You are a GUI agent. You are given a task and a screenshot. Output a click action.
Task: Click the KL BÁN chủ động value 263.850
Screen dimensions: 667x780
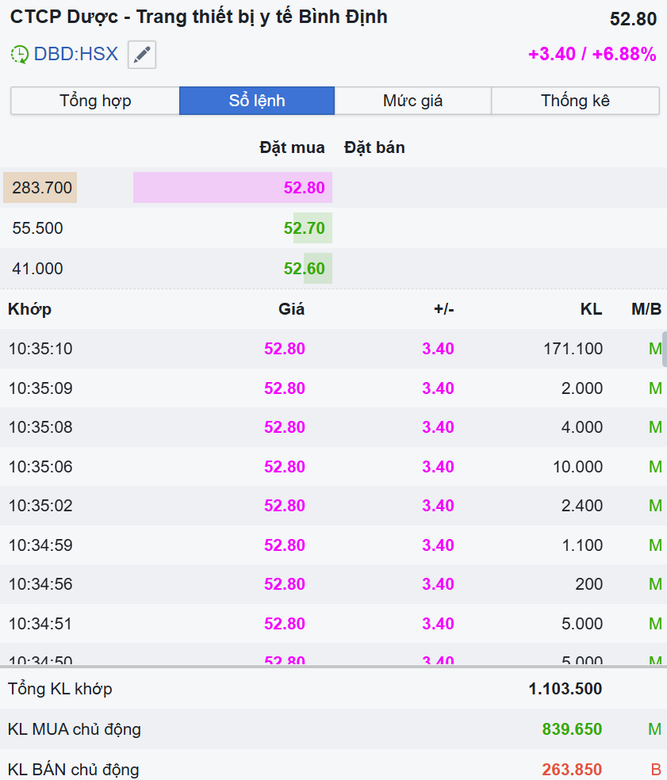pos(572,770)
